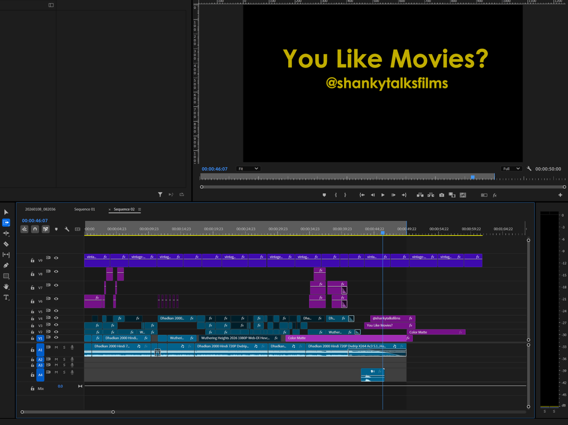
Task: Toggle global FX mute in monitor
Action: coord(495,195)
